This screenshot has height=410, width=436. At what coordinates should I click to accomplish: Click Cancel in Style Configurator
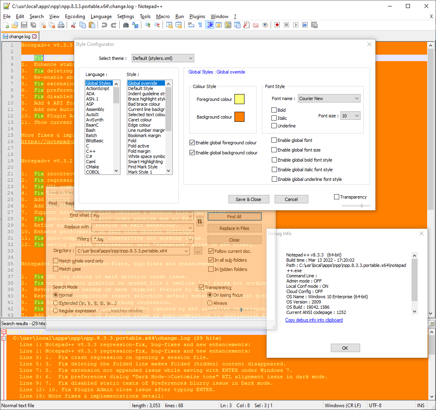(x=291, y=199)
